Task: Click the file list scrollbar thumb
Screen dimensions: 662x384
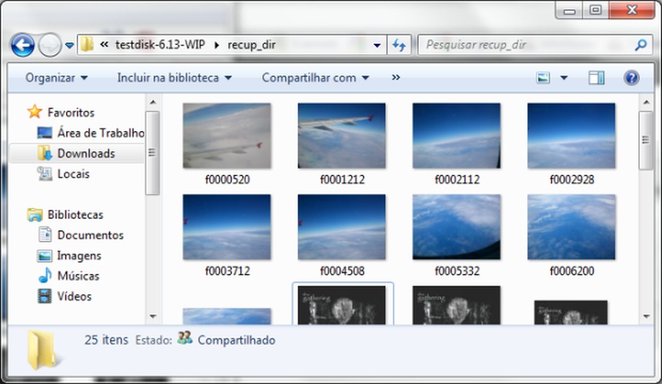Action: [646, 140]
